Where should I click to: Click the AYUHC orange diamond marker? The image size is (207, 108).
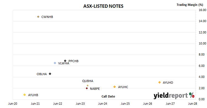coord(115,87)
